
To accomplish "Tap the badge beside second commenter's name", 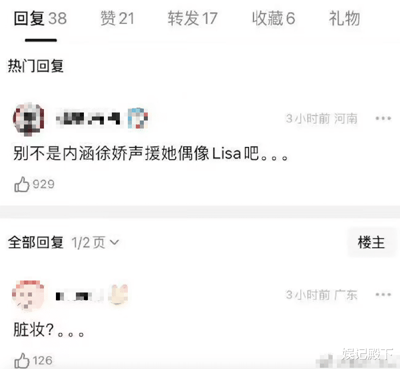I will tap(118, 295).
